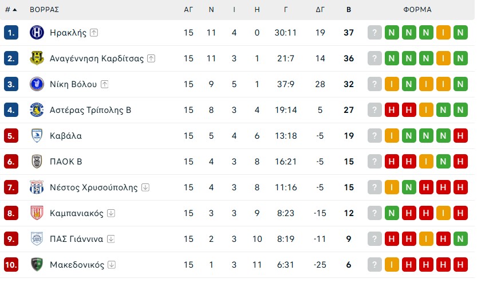Sort by the ΔΓ goal difference header
The image size is (481, 282).
(x=321, y=10)
